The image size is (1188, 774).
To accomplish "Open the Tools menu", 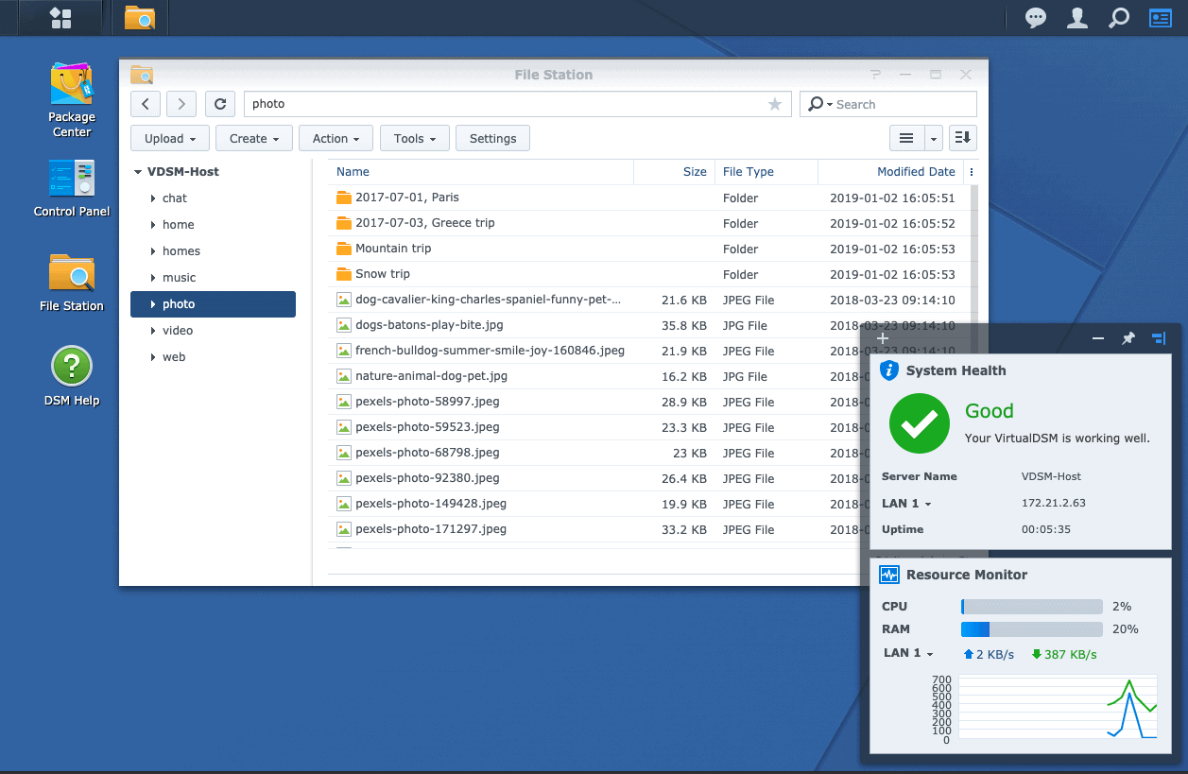I will (x=415, y=138).
